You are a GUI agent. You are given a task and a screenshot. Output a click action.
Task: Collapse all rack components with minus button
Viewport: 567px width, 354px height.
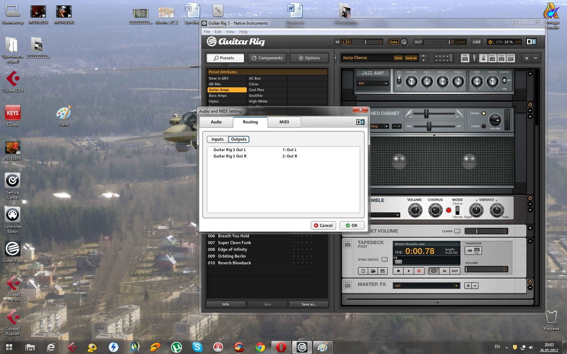coord(536,58)
